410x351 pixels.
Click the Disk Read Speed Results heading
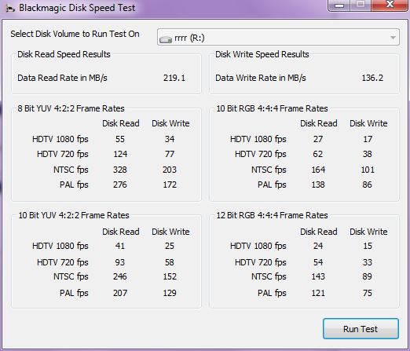(64, 54)
